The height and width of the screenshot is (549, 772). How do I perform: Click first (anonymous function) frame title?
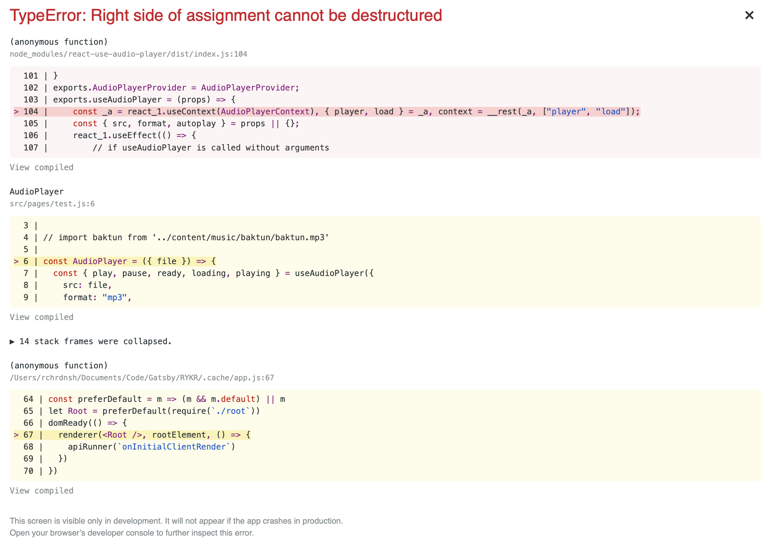click(58, 42)
